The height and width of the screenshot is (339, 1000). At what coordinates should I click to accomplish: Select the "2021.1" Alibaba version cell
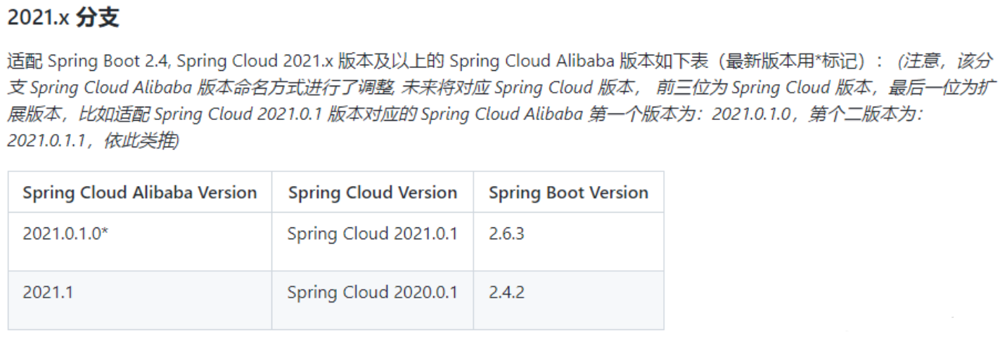(x=48, y=293)
